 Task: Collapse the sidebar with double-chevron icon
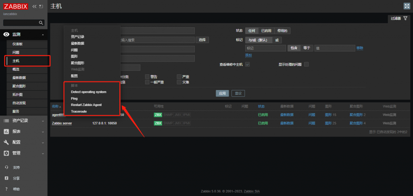pos(34,6)
